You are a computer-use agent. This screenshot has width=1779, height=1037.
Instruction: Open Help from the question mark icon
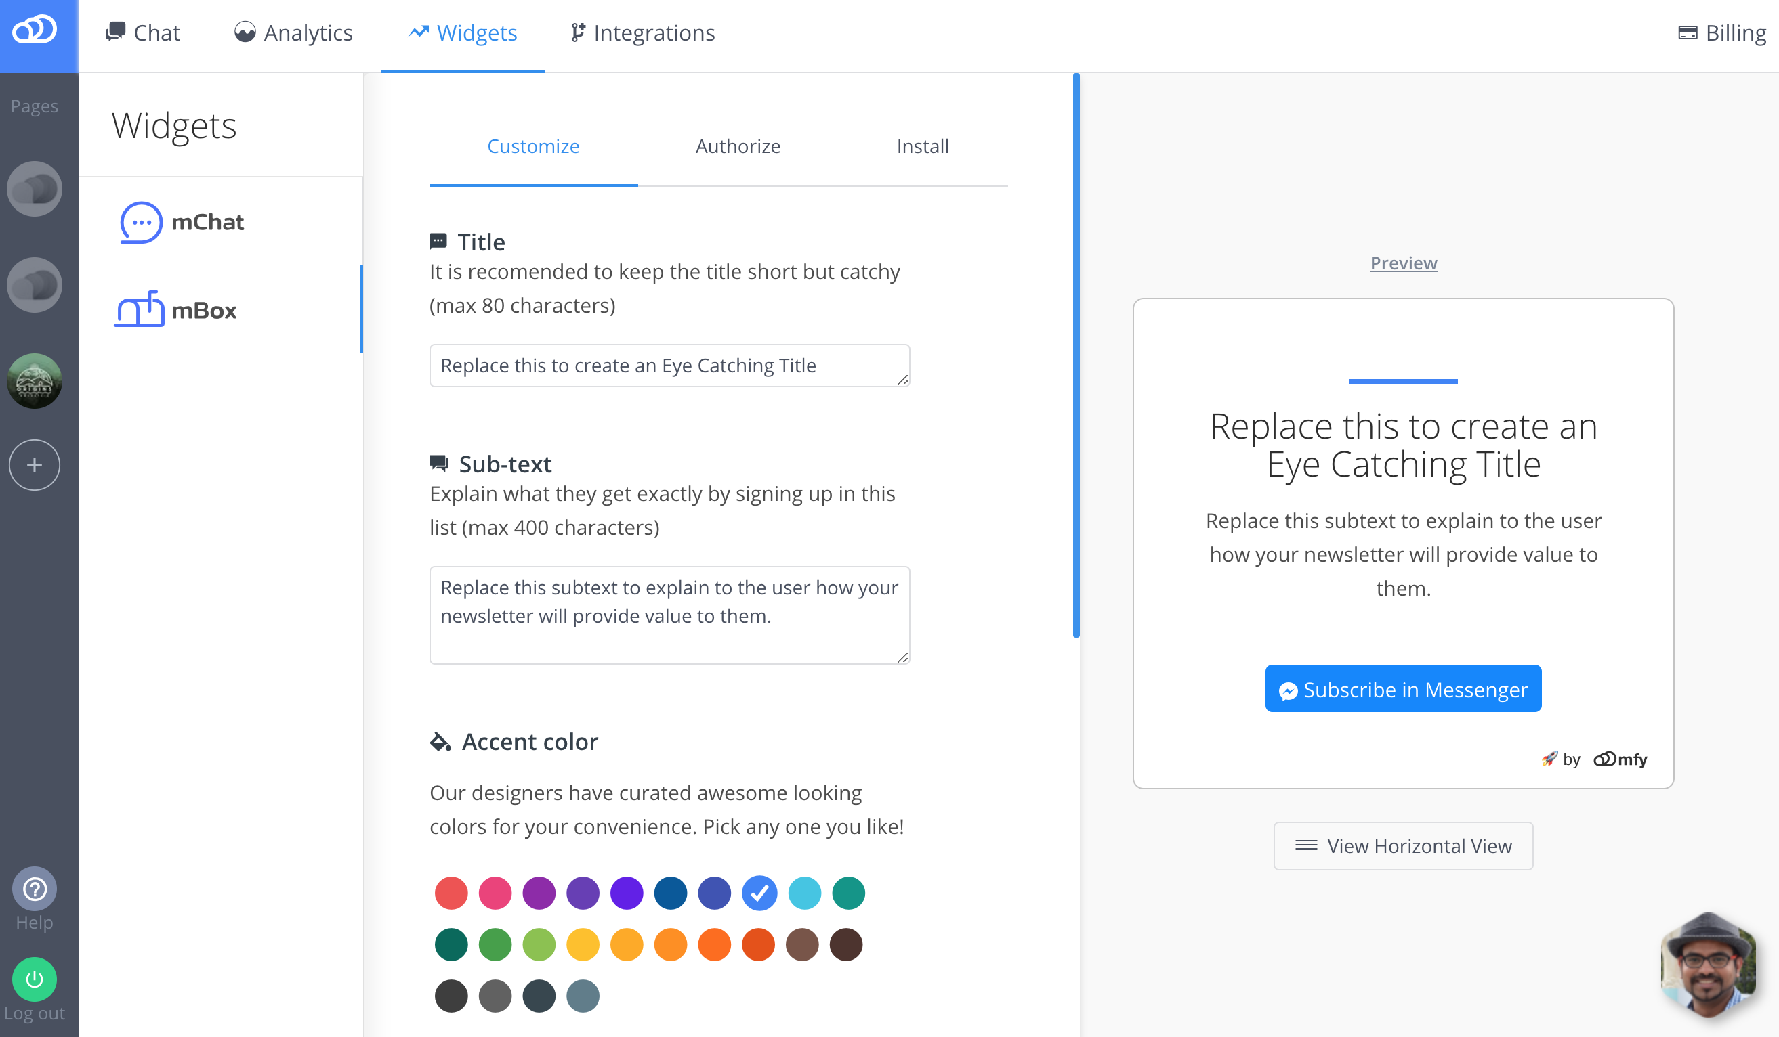(x=35, y=889)
